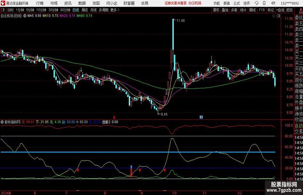Click the 财 marker on the chart

(201, 117)
